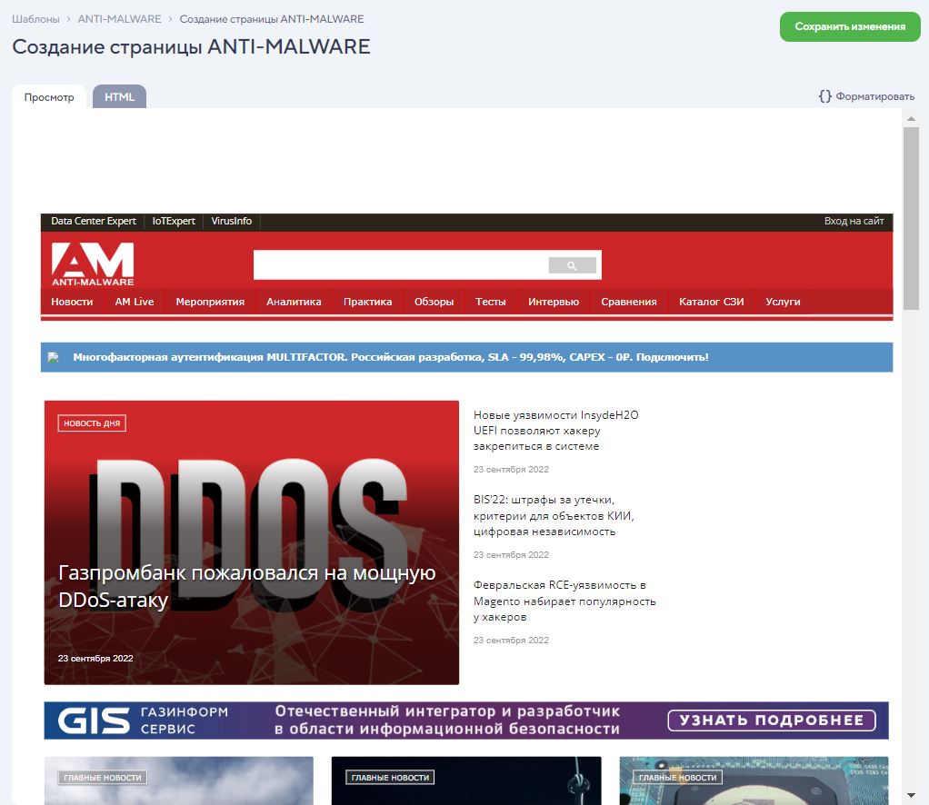Open InsydeH2O UEFI vulnerabilities article
929x805 pixels.
click(x=555, y=431)
